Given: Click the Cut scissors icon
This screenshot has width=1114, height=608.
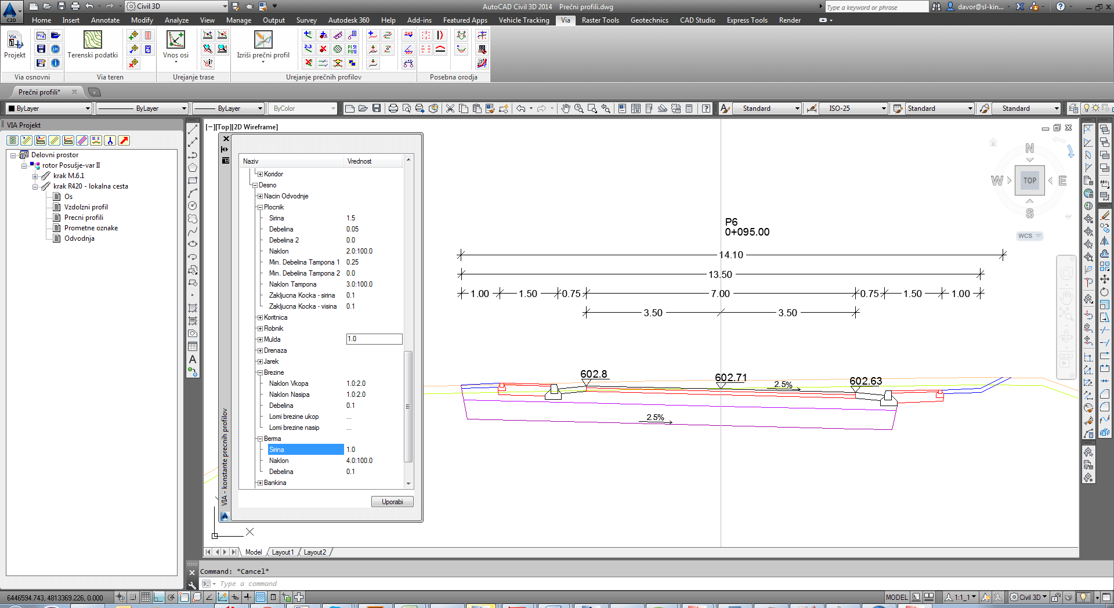Looking at the screenshot, I should pos(450,108).
